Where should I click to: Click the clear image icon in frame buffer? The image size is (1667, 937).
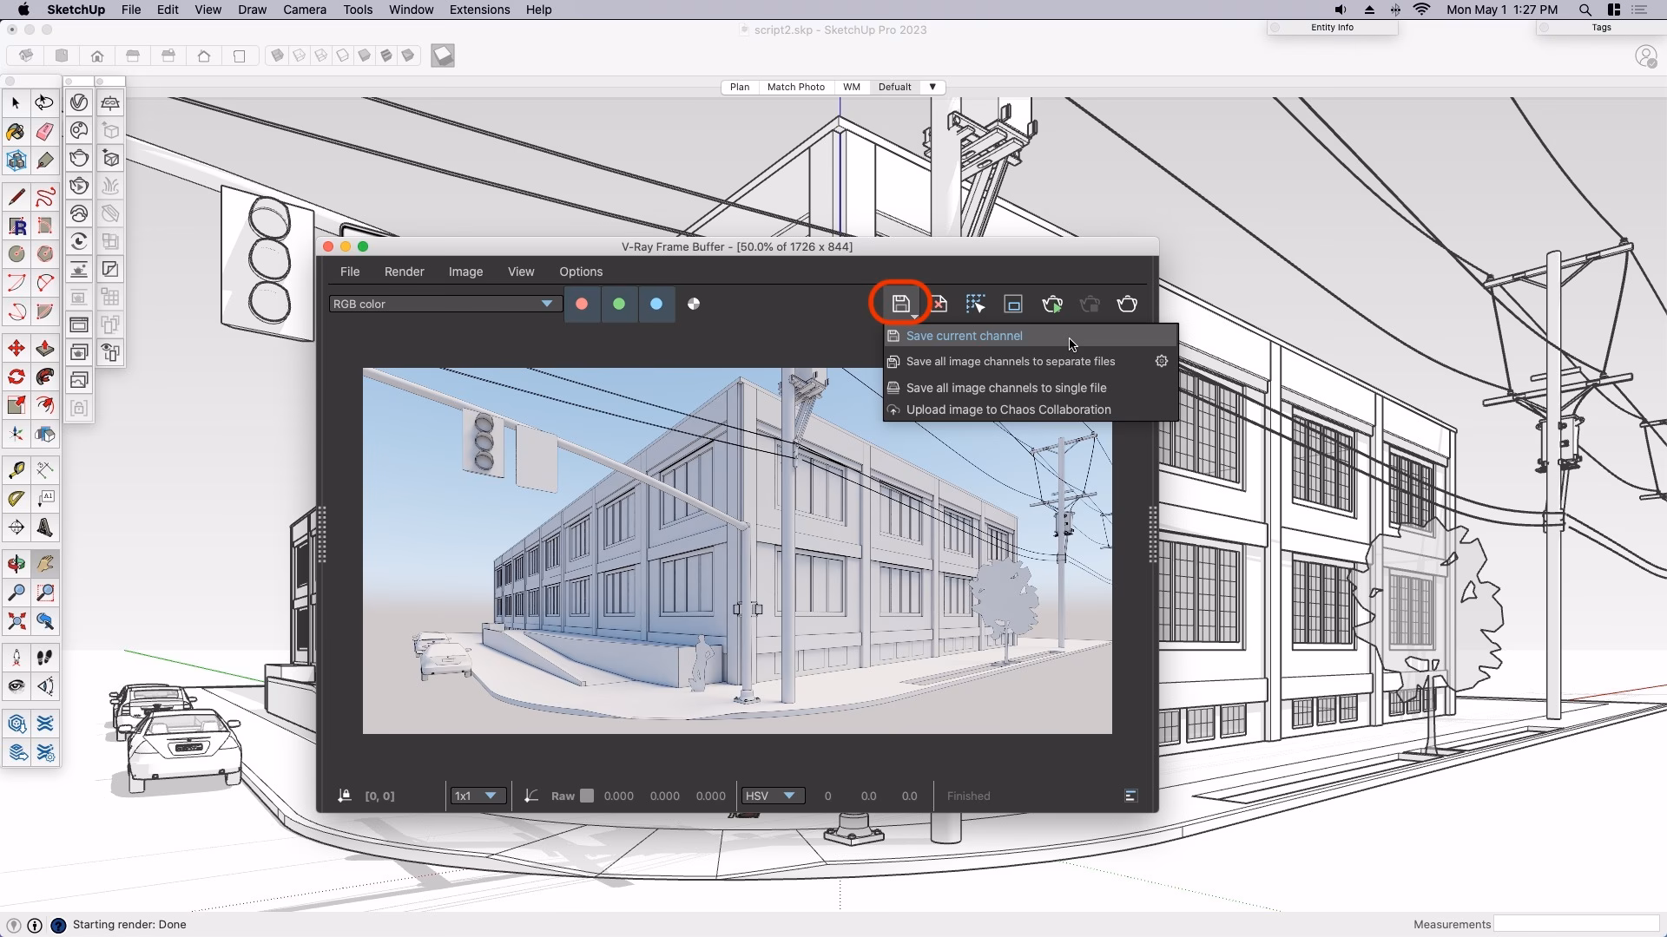939,305
